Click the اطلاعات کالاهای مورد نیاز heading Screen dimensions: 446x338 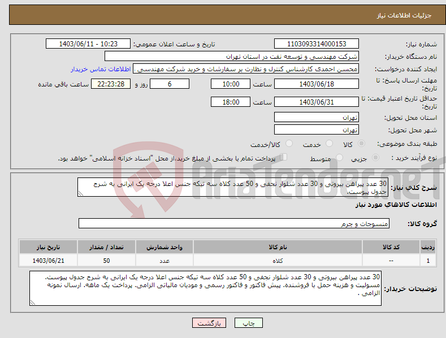(x=396, y=205)
